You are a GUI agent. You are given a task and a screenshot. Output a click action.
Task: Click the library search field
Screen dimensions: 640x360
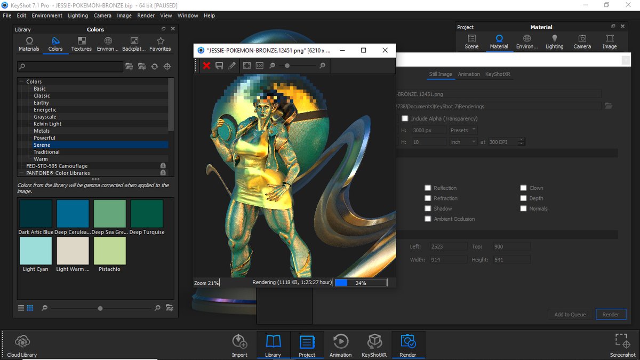click(x=70, y=67)
